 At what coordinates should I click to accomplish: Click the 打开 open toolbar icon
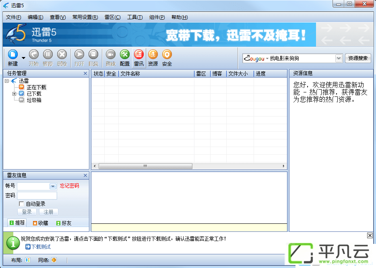pos(79,55)
